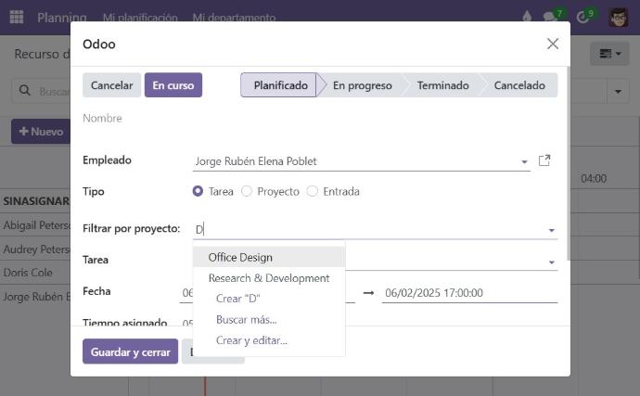
Task: Set status to Cancelado
Action: click(x=519, y=85)
